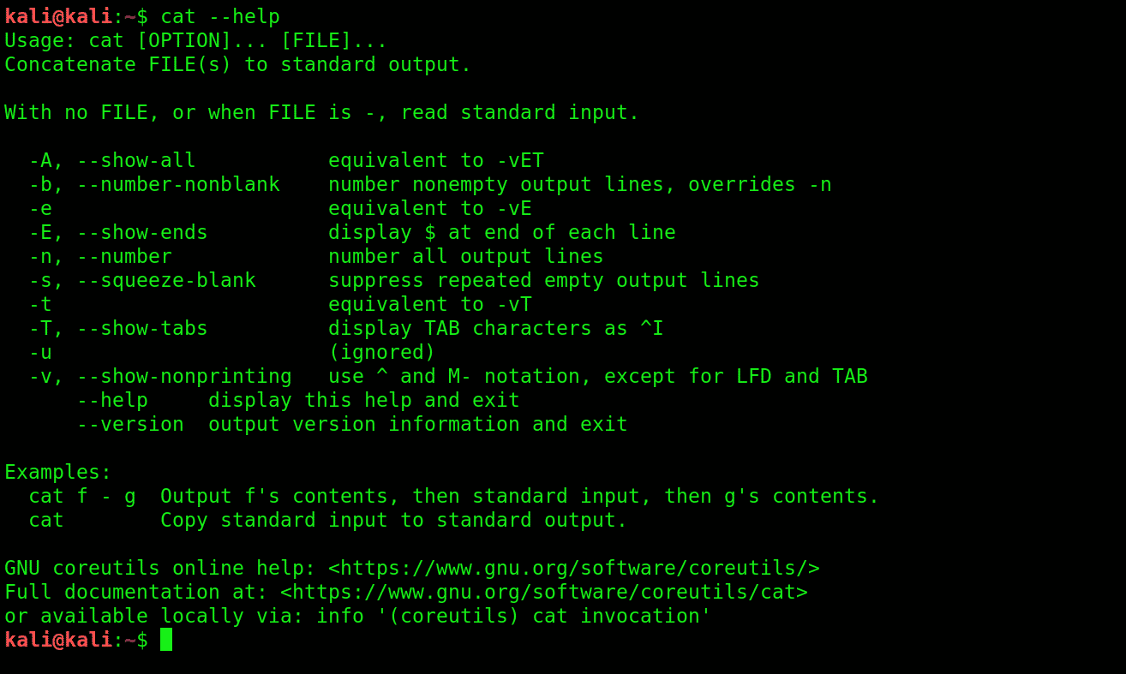This screenshot has width=1126, height=674.
Task: Click the typed "cat --help" command
Action: pos(220,17)
